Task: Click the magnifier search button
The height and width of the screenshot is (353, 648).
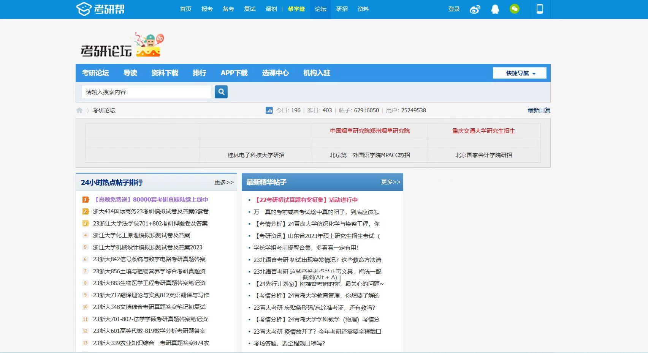Action: [x=221, y=92]
